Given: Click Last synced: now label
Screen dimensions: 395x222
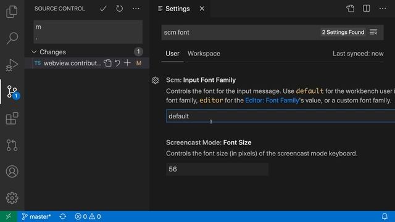Looking at the screenshot, I should (x=358, y=54).
